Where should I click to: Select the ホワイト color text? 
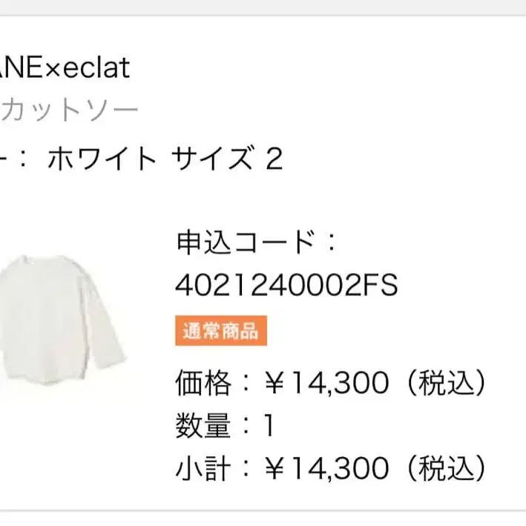point(102,159)
